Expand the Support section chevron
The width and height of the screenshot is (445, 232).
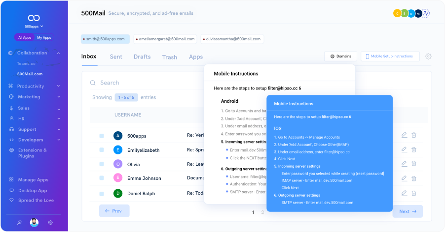pos(59,129)
